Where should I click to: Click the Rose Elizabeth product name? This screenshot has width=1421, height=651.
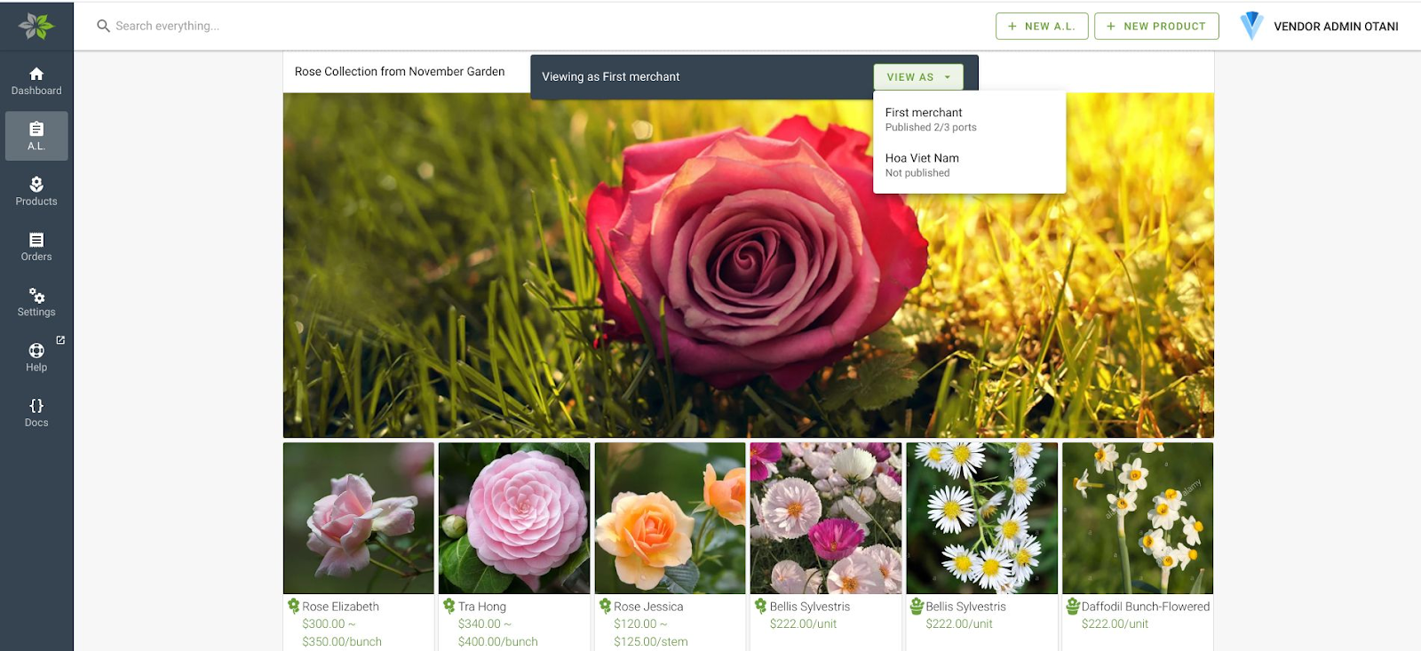click(x=340, y=607)
